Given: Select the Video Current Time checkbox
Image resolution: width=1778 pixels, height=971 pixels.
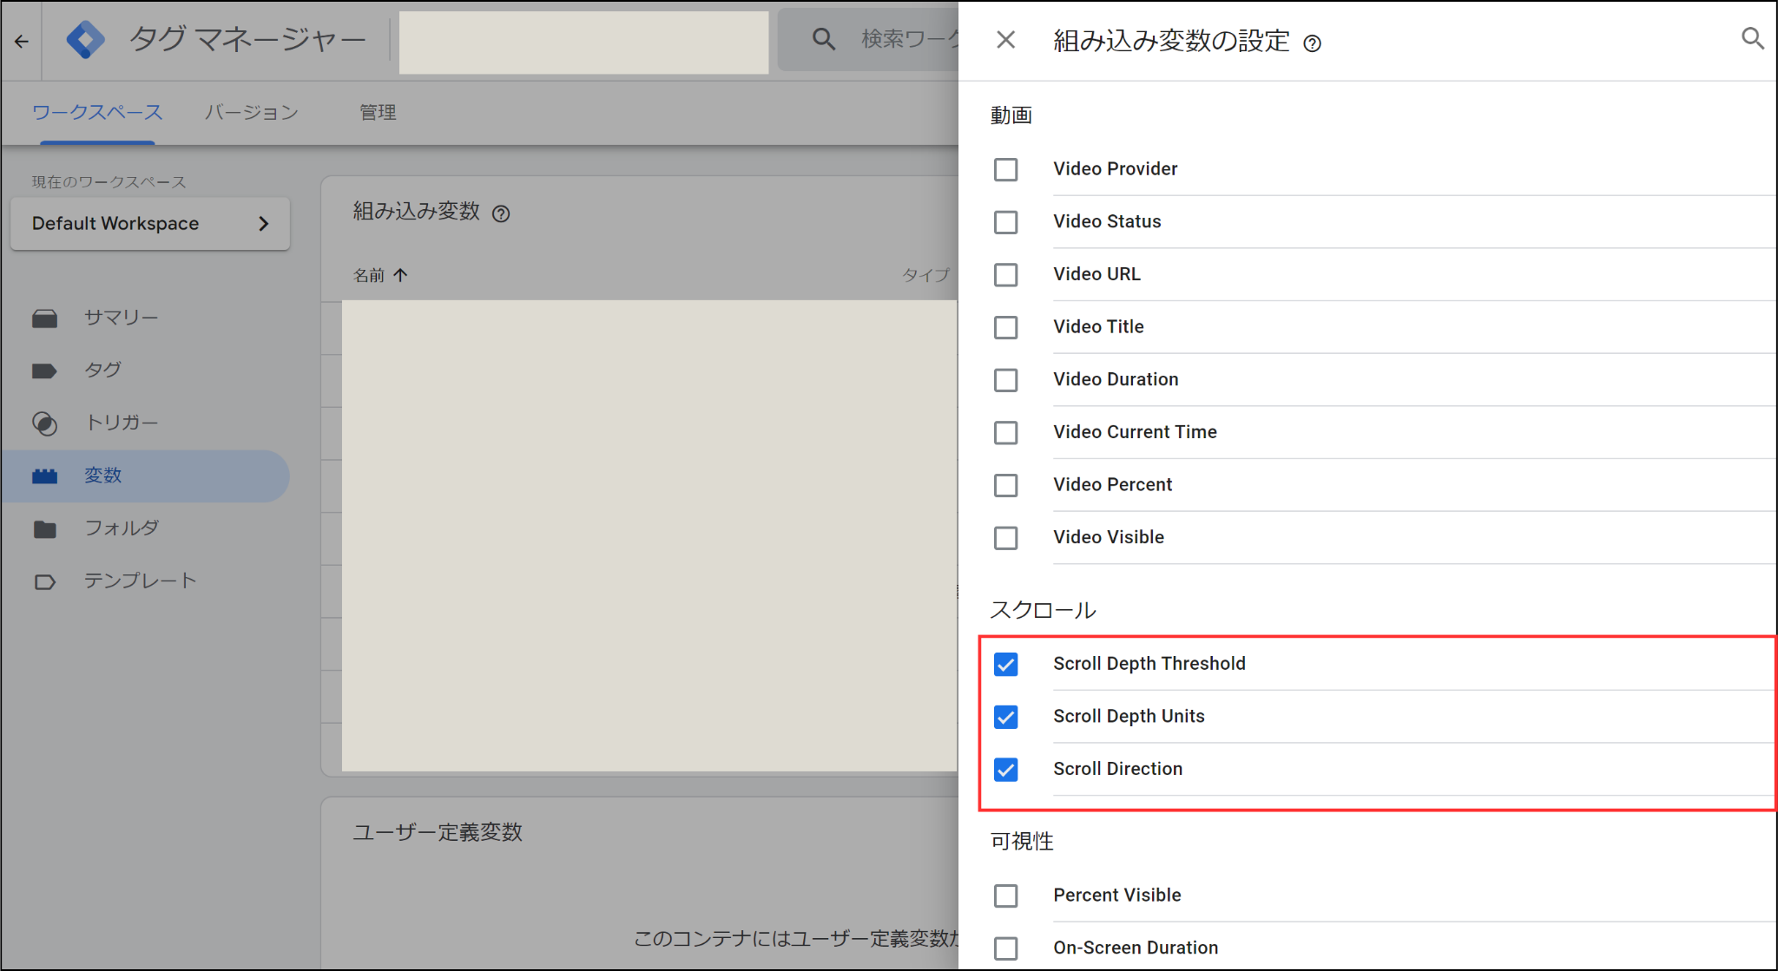Looking at the screenshot, I should pyautogui.click(x=1005, y=432).
